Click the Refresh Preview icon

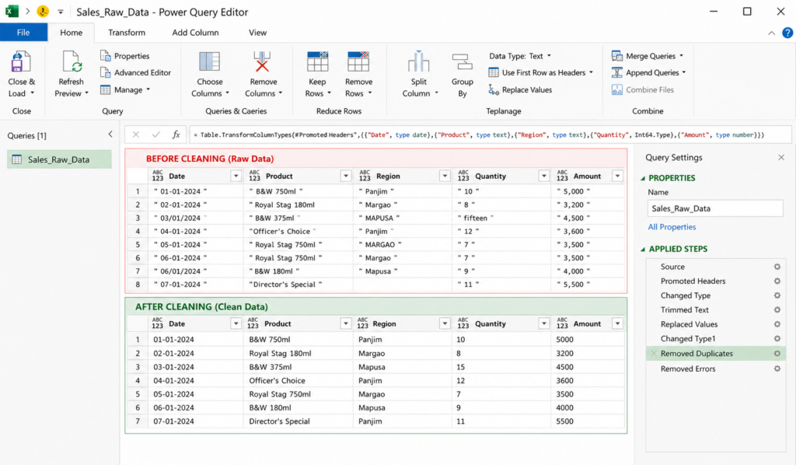tap(72, 62)
